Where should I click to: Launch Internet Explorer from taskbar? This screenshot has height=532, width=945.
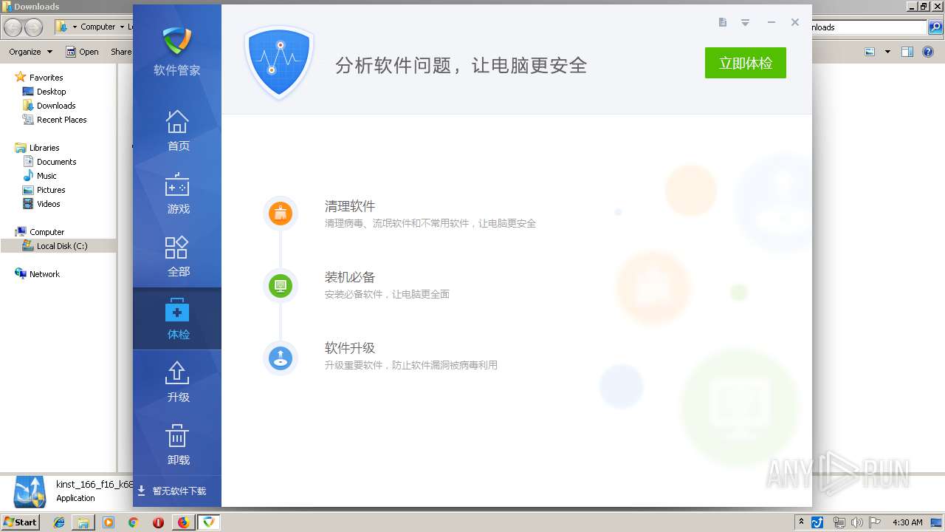[x=59, y=522]
